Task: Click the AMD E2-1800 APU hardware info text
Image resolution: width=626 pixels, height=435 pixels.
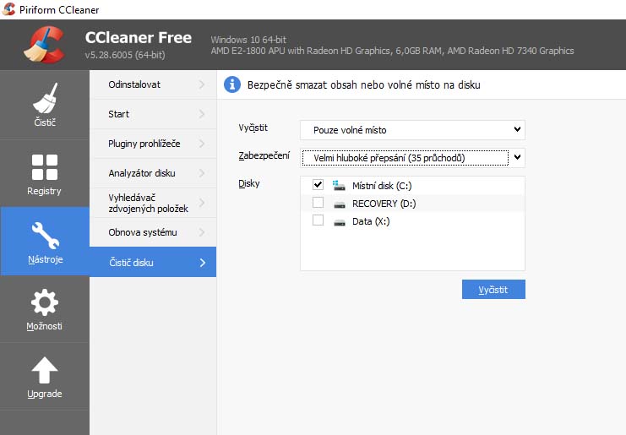Action: pos(393,51)
